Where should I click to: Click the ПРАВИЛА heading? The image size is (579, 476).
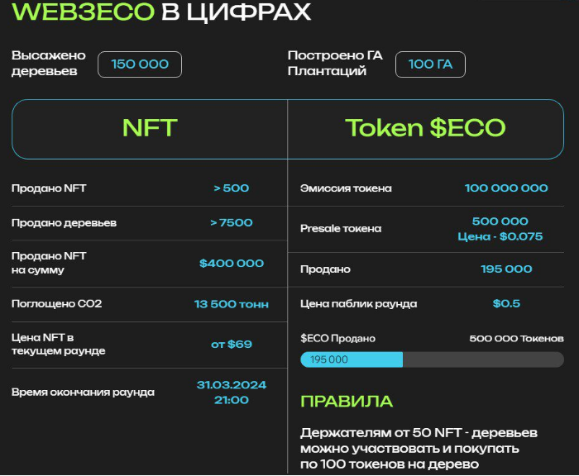coord(346,402)
